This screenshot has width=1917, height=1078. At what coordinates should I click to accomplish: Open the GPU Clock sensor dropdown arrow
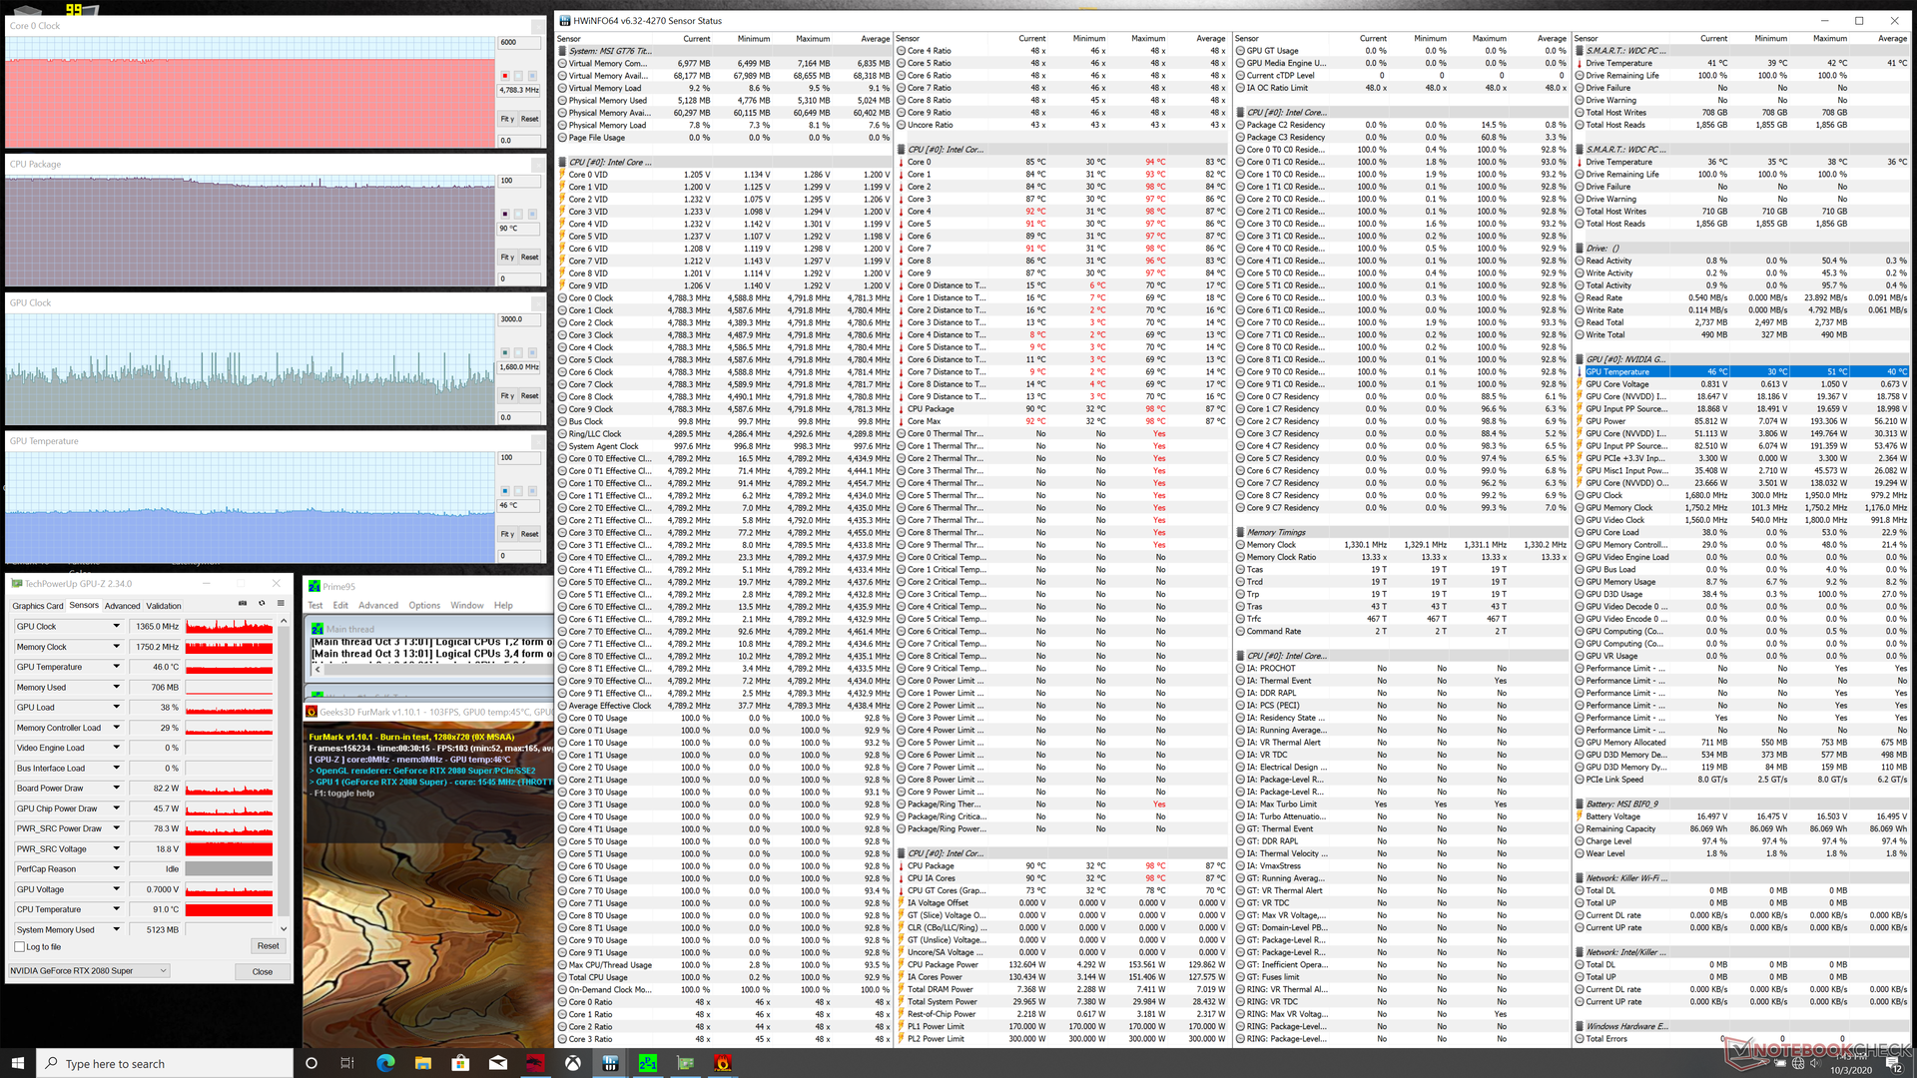tap(116, 627)
